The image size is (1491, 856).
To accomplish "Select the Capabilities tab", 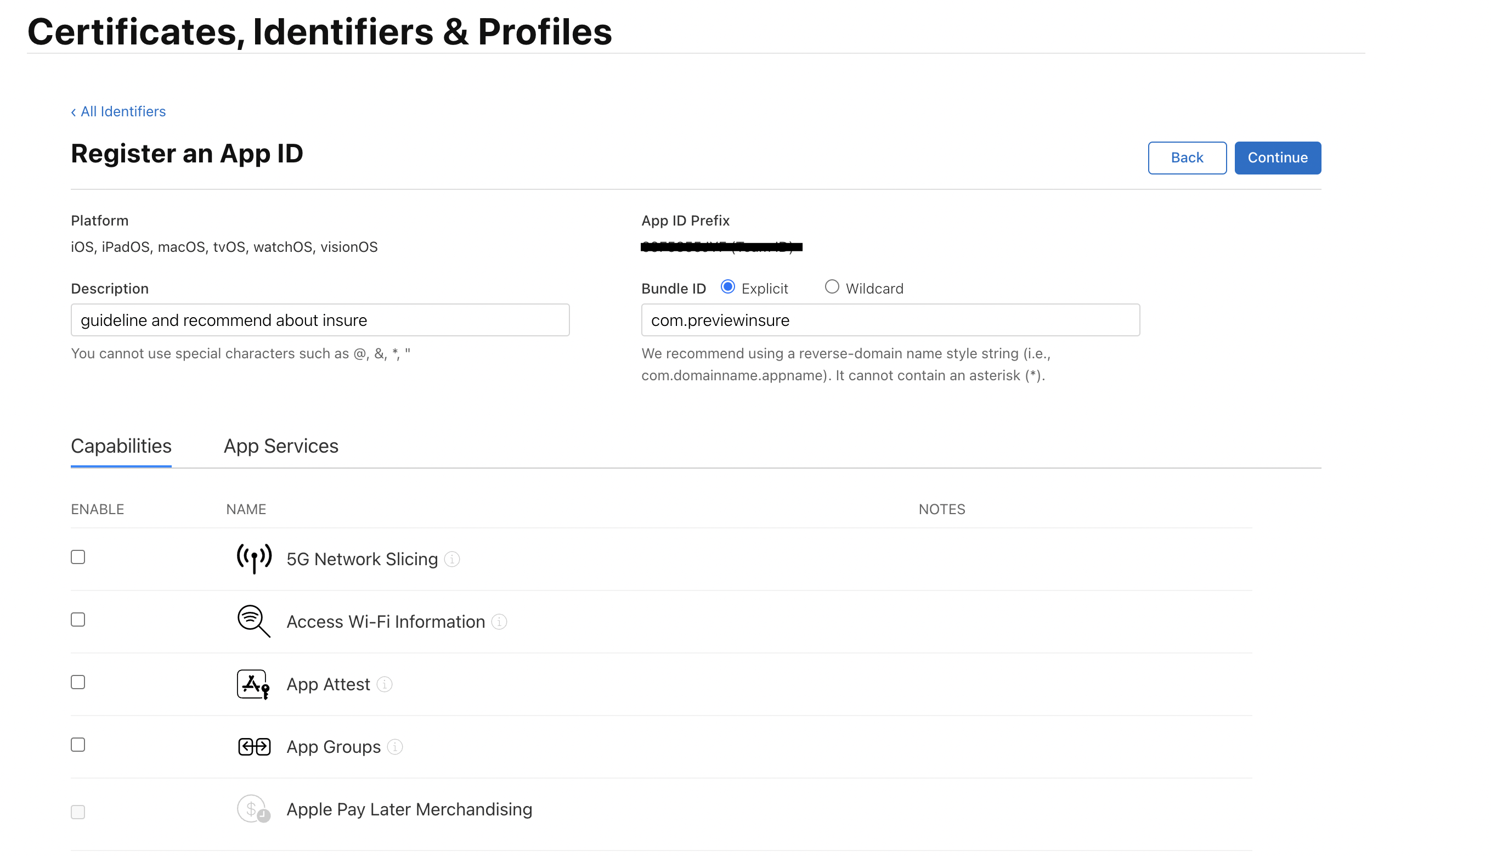I will tap(121, 446).
